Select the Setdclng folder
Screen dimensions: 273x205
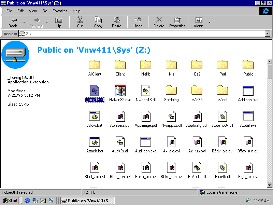click(171, 94)
